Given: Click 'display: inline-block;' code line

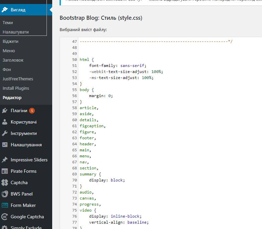Looking at the screenshot, I should point(115,216).
